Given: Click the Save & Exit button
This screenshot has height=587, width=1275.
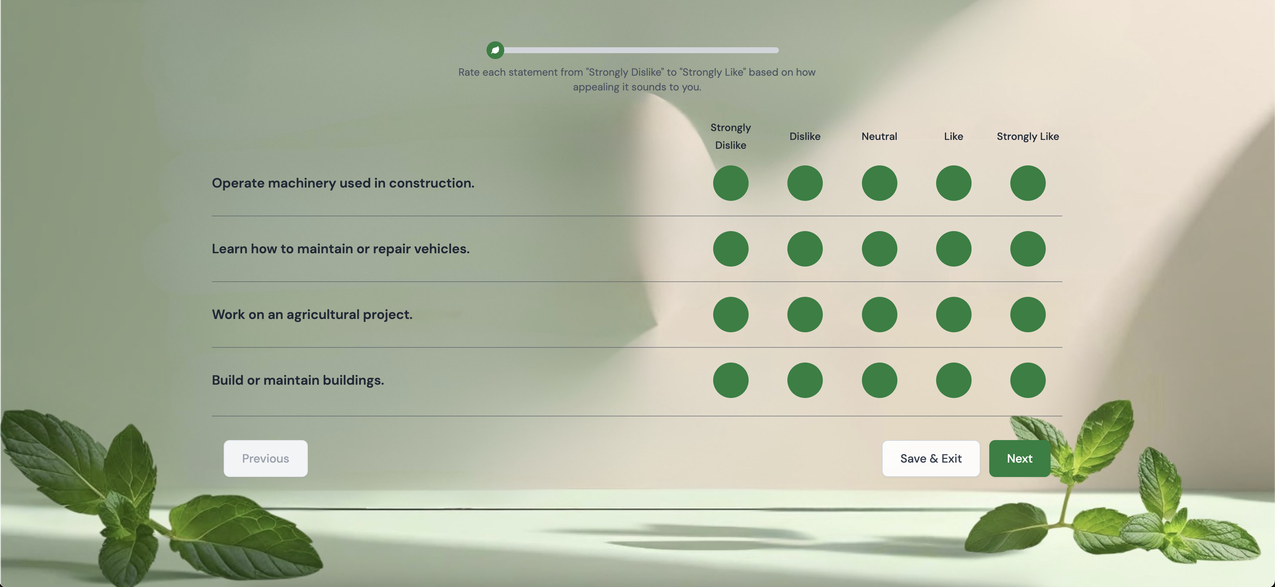Looking at the screenshot, I should pyautogui.click(x=931, y=458).
